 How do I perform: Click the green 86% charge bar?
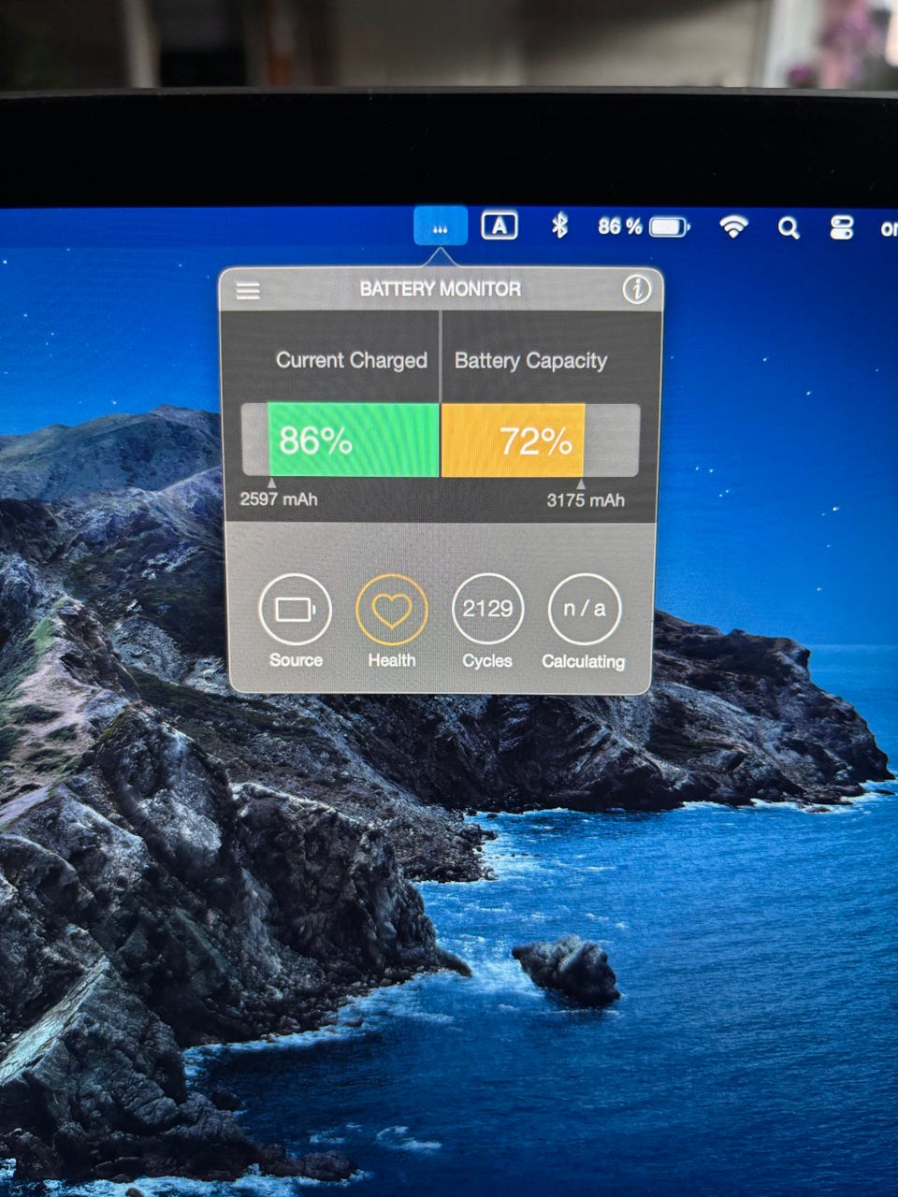[354, 440]
